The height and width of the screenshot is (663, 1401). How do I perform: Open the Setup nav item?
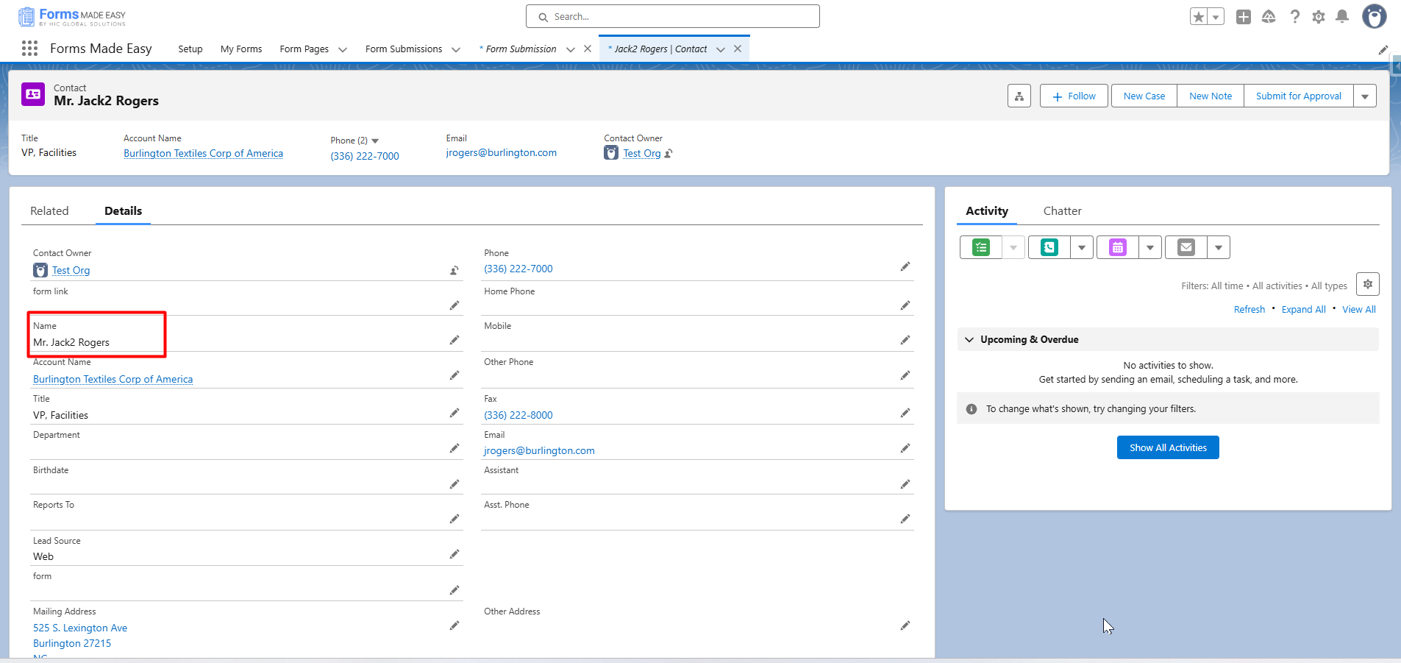(x=190, y=49)
